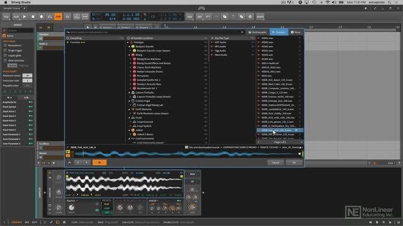Toggle the orange OVR overdub button
This screenshot has height=226, width=403.
58,17
